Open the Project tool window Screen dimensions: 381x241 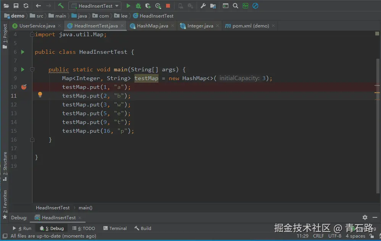coord(5,36)
